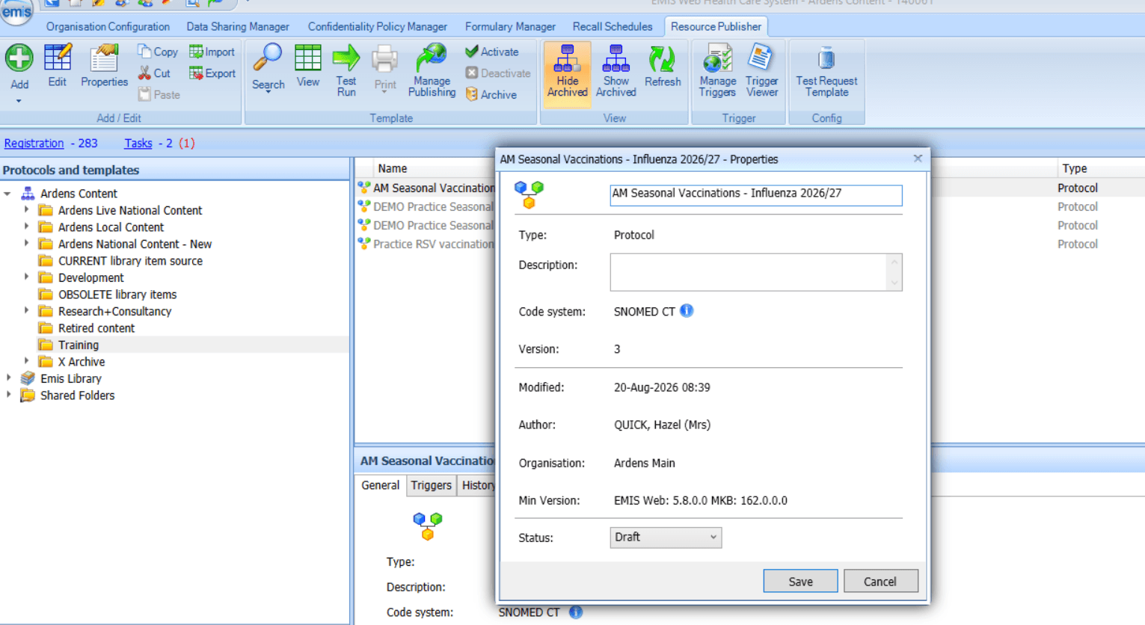Viewport: 1145px width, 625px height.
Task: Open the Formulary Manager tab
Action: [x=510, y=26]
